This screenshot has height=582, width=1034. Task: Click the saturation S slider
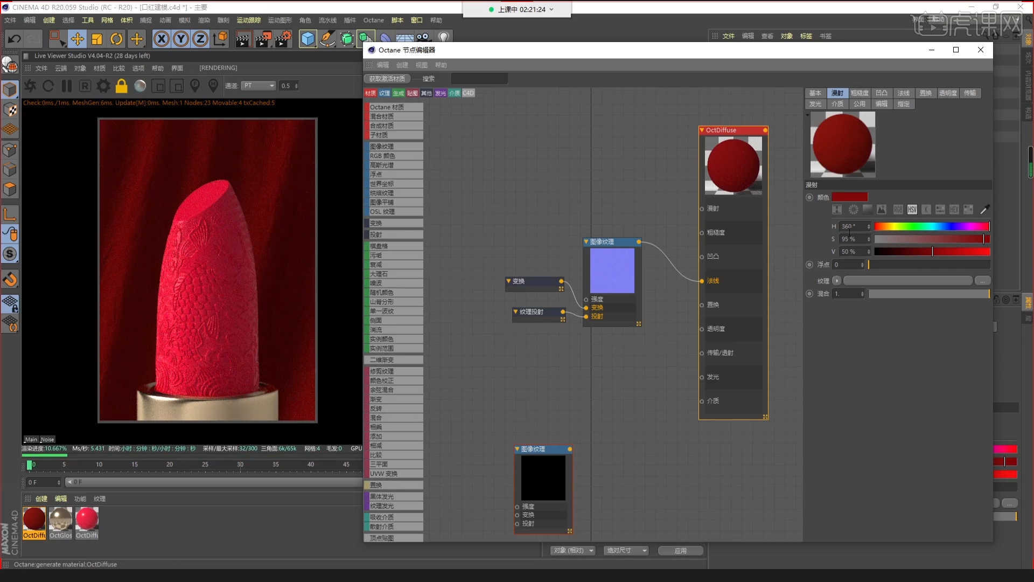pyautogui.click(x=932, y=239)
